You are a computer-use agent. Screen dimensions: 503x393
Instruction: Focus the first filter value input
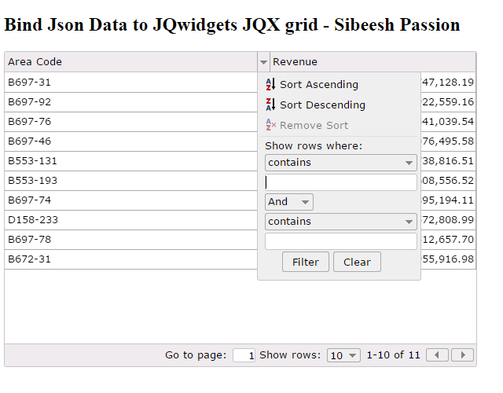click(x=340, y=182)
